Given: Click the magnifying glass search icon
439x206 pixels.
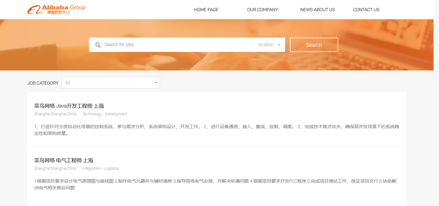Looking at the screenshot, I should (98, 45).
